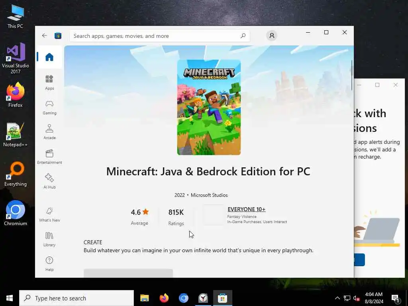
Task: Open the clock app on taskbar
Action: [x=203, y=298]
